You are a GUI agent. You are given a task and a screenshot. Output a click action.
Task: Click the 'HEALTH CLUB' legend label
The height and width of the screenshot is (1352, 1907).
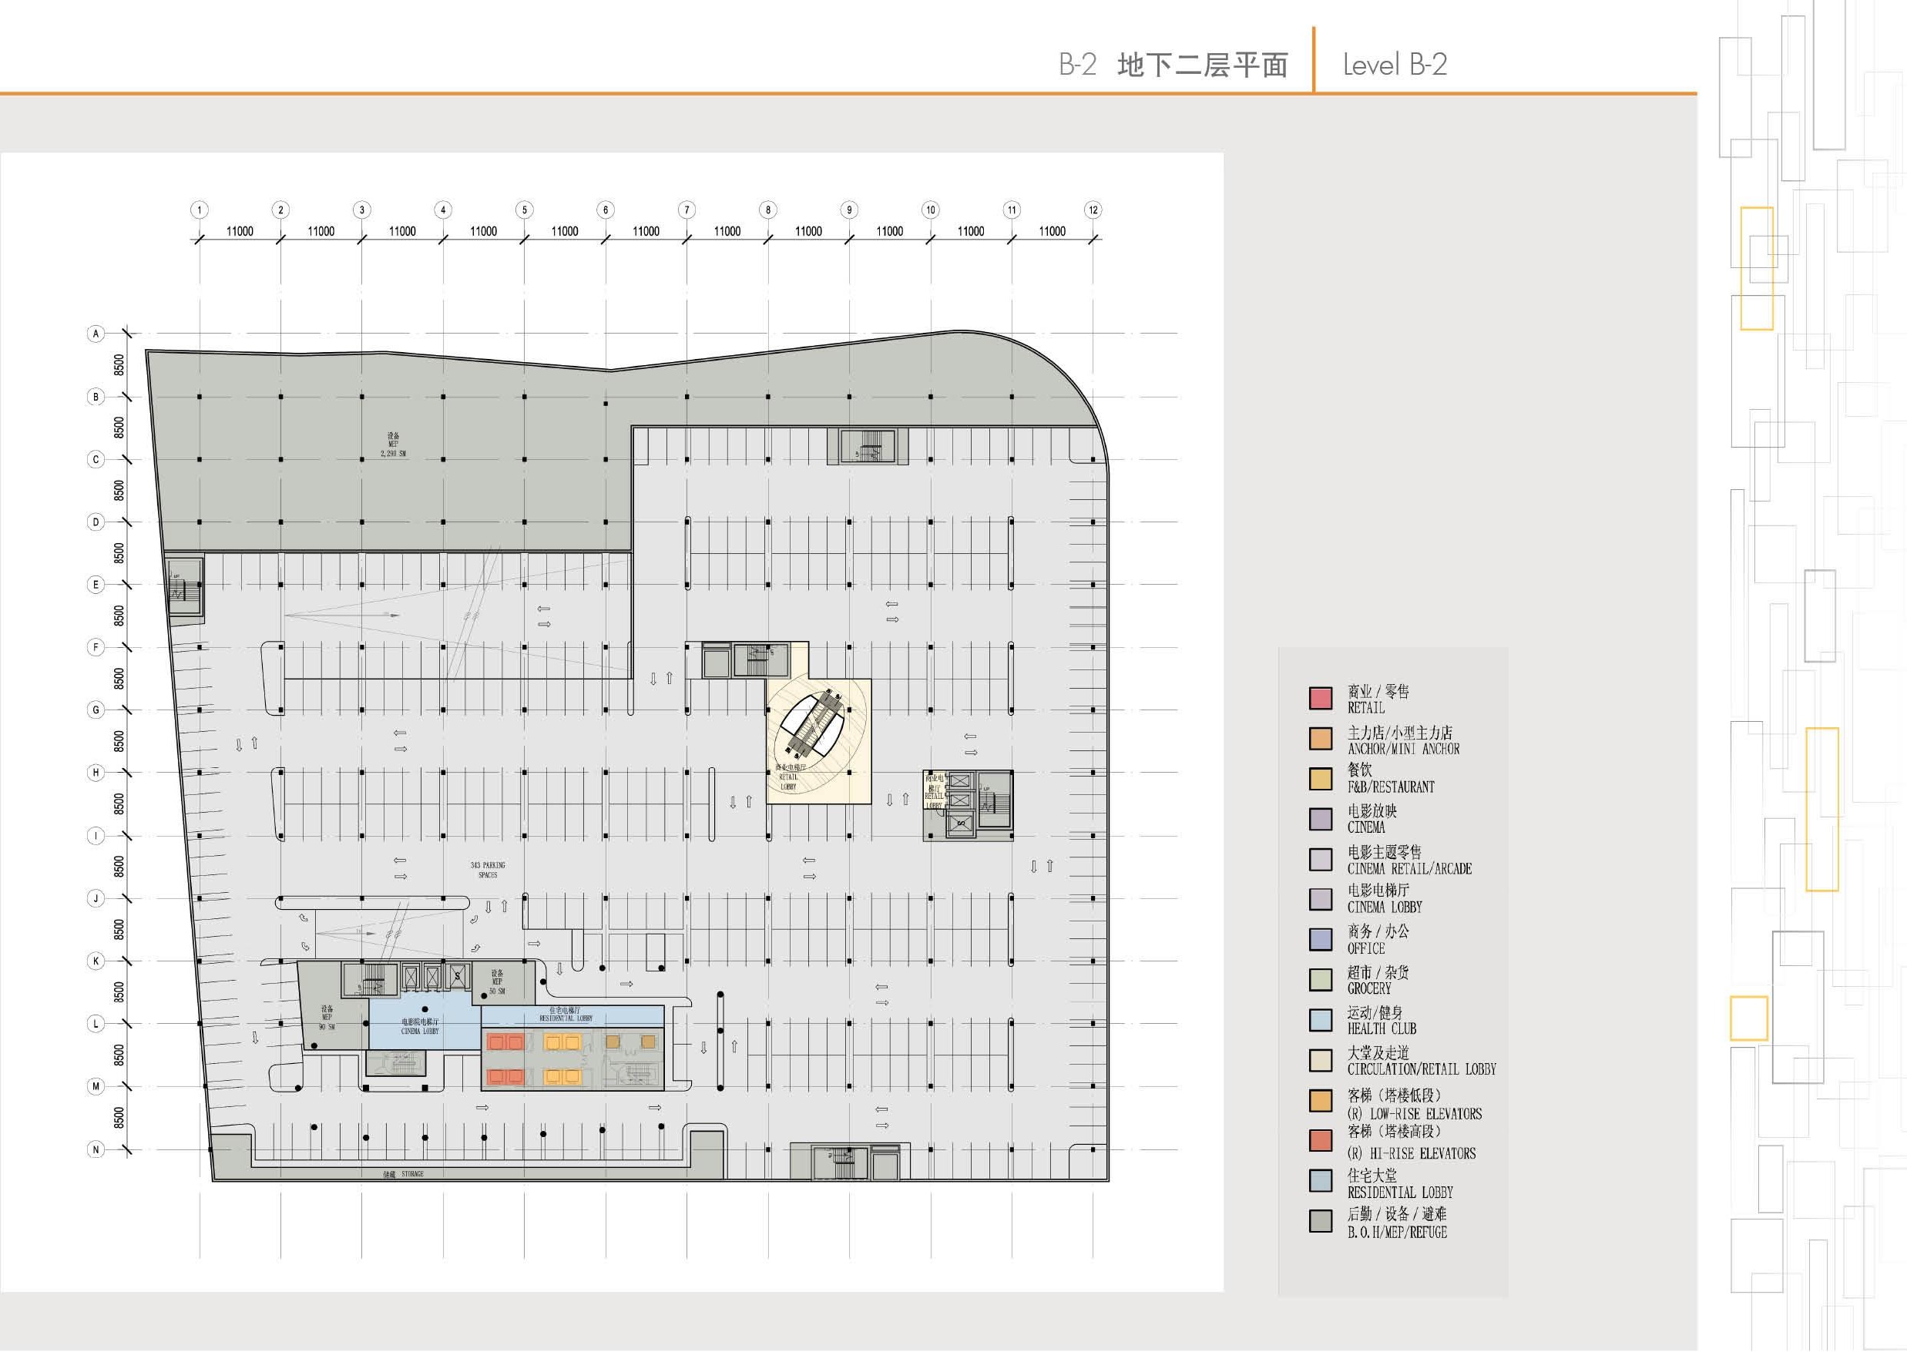[x=1382, y=1029]
